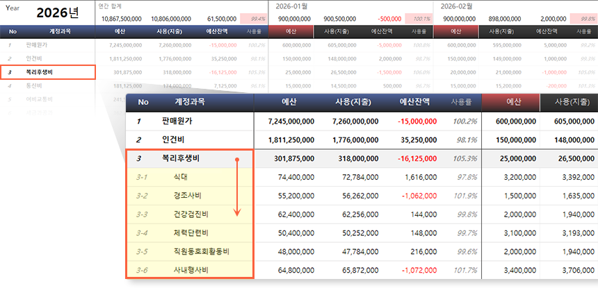Click the 2026년 year cell
The image size is (598, 288).
coord(58,13)
